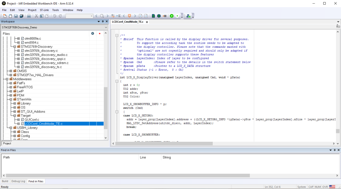Click the Download and Debug green play icon

pos(172,16)
